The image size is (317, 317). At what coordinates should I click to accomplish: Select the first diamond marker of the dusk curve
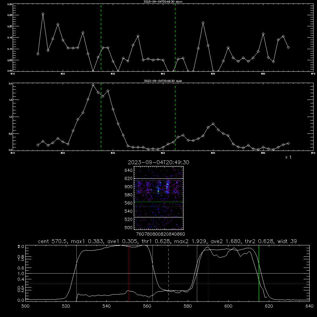tap(38, 145)
